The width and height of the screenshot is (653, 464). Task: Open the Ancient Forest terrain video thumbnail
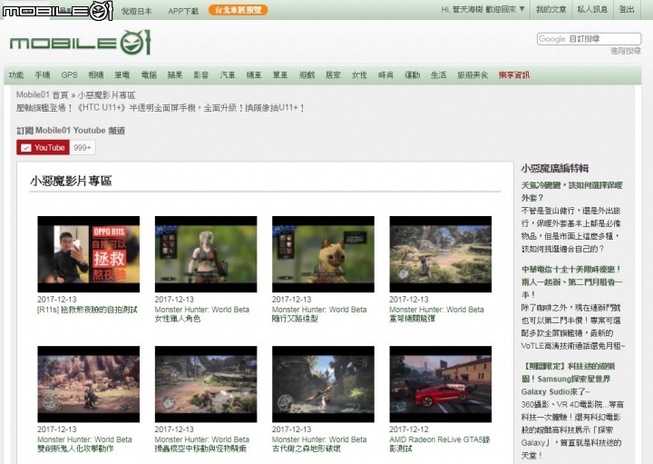click(323, 384)
